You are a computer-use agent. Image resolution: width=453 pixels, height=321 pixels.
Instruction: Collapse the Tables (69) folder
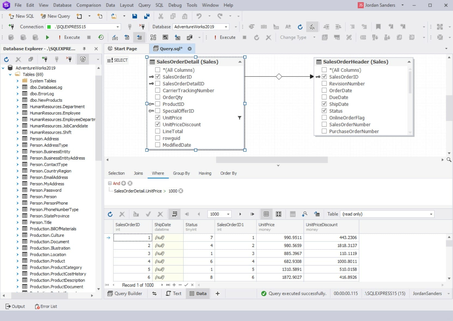pos(10,74)
